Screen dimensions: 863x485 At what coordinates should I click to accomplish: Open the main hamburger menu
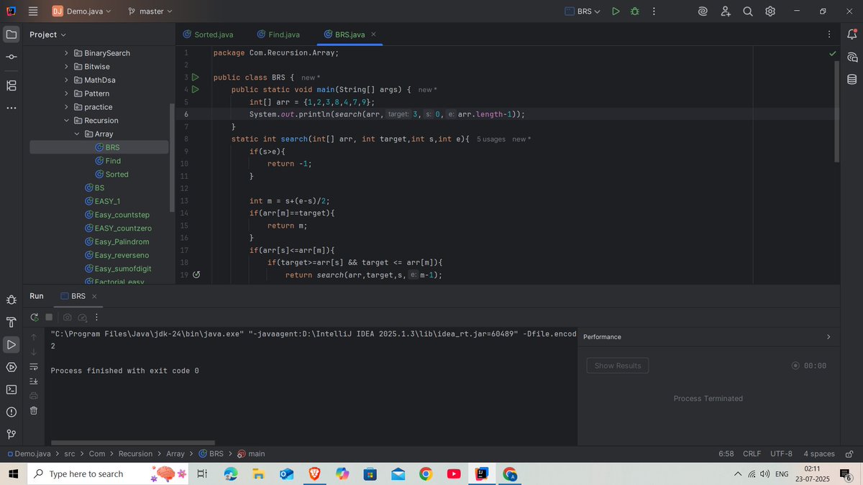[32, 11]
